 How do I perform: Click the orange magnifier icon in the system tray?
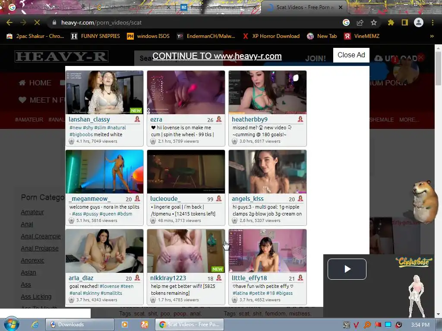pyautogui.click(x=367, y=325)
